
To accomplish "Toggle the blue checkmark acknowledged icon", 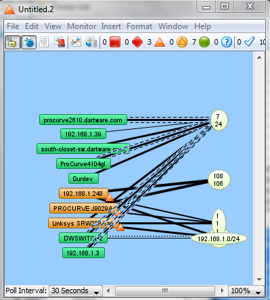I will [249, 42].
